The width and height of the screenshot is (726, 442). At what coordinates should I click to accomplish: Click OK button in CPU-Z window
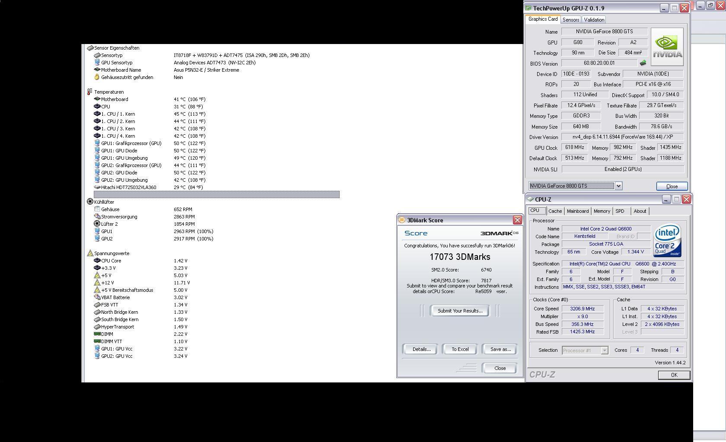674,375
